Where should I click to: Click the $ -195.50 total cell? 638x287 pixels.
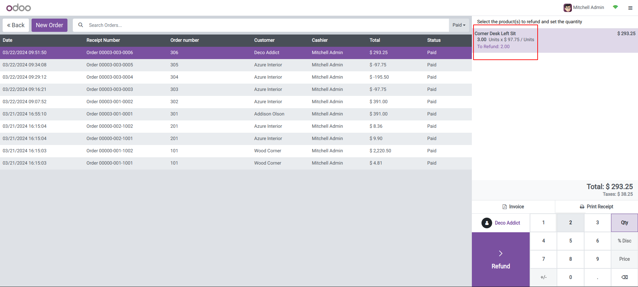[x=379, y=77]
